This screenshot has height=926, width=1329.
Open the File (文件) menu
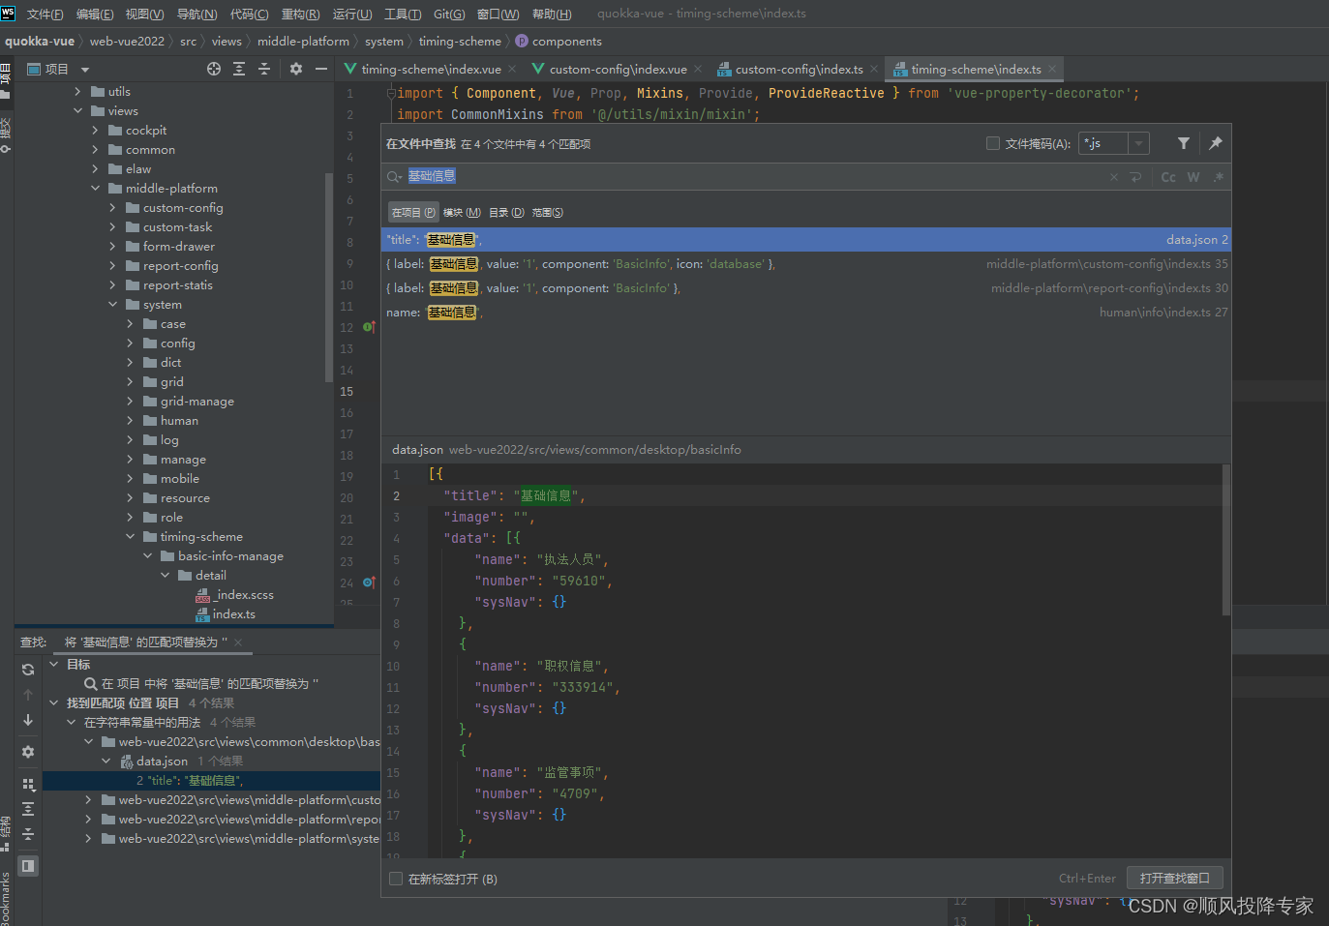45,14
